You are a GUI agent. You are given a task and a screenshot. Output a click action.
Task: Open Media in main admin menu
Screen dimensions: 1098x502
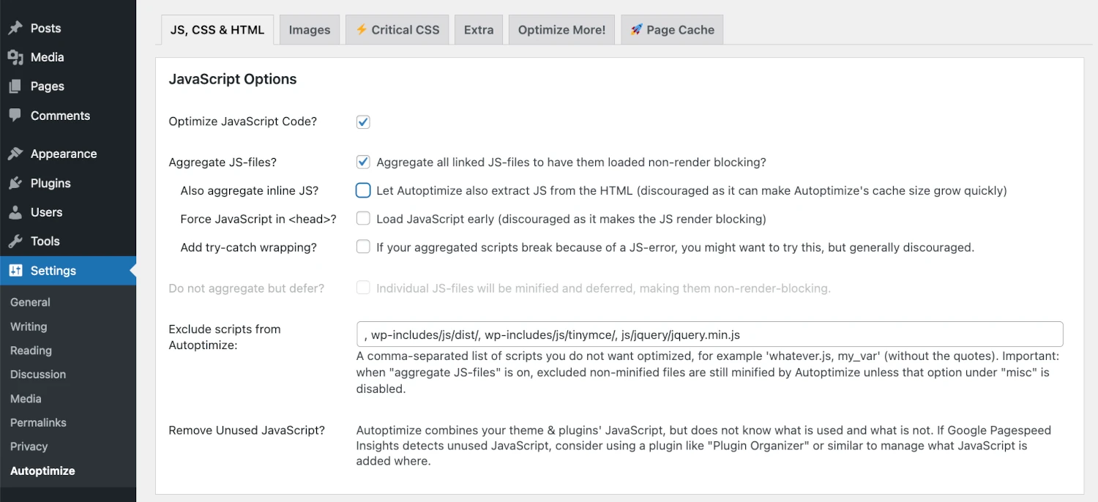[68, 57]
